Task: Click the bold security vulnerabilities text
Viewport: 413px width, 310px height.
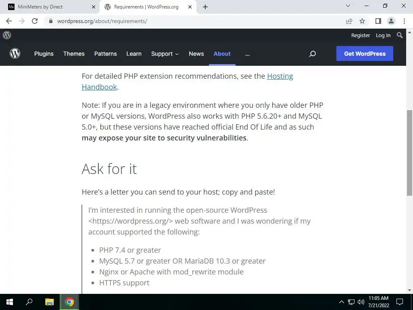Action: (x=164, y=138)
